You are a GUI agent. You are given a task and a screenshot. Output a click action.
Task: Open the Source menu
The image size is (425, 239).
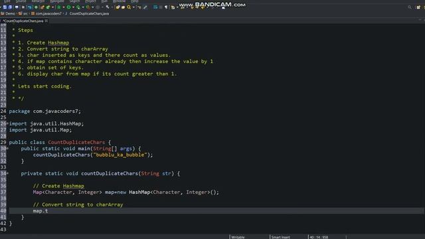[x=21, y=1]
